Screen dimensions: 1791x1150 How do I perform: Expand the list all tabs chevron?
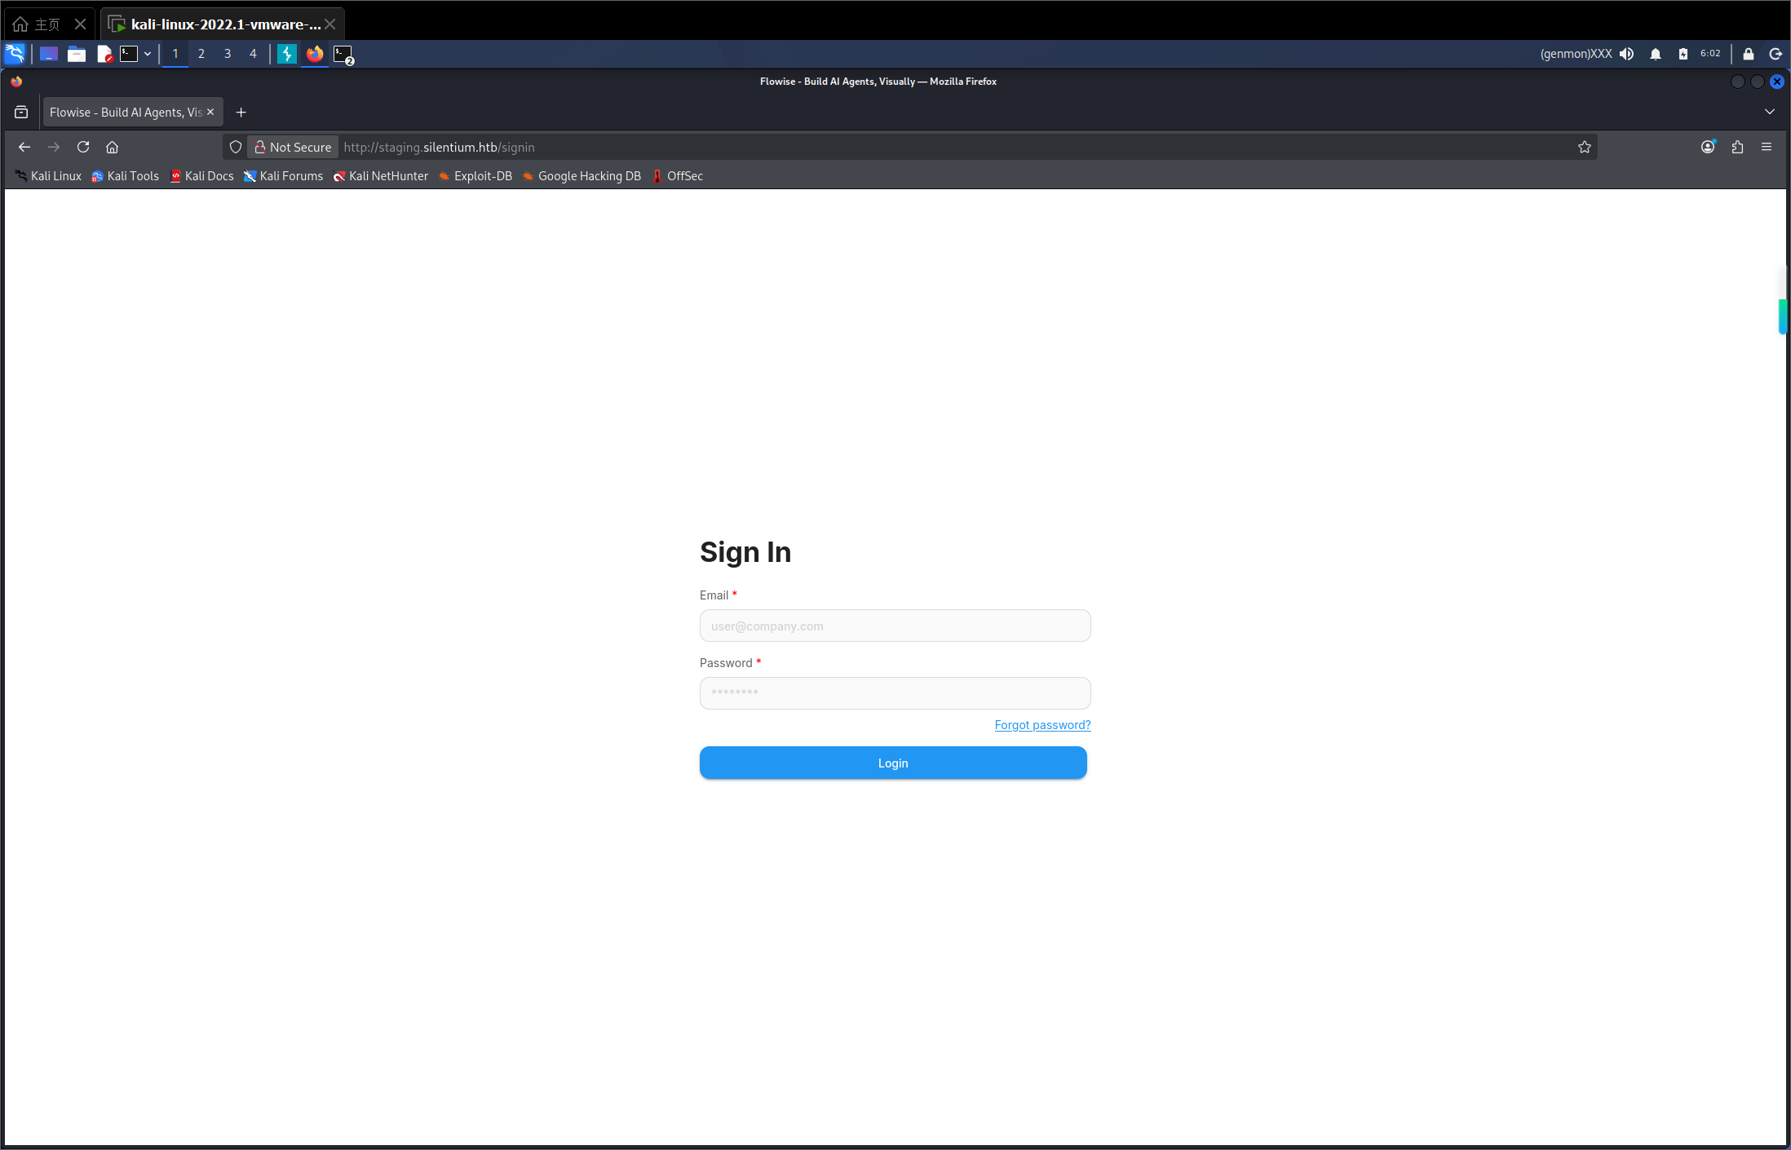(1769, 112)
